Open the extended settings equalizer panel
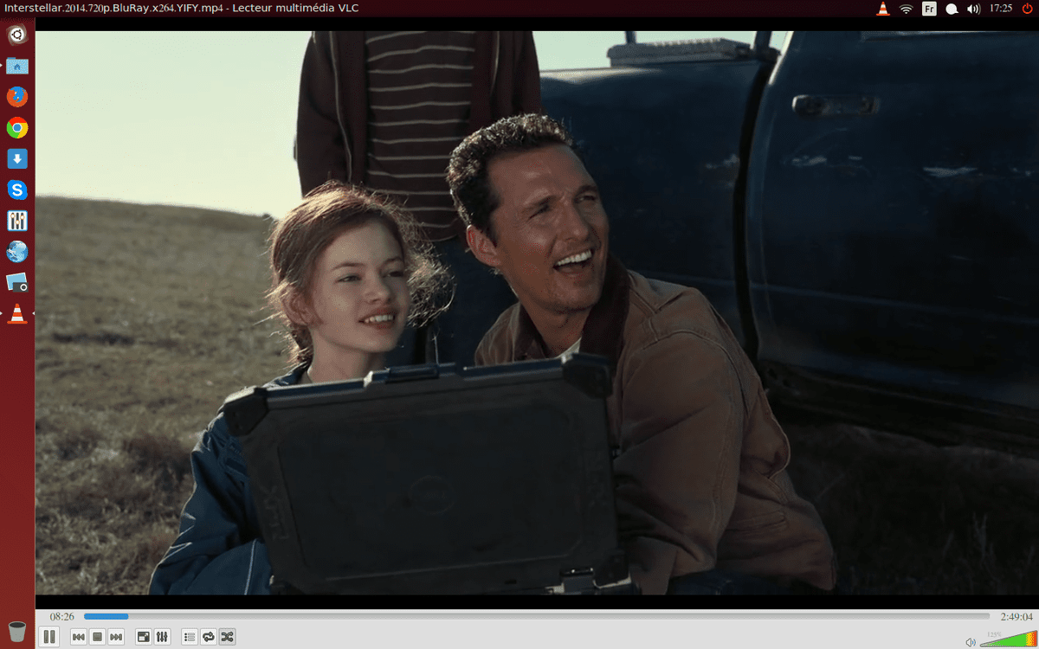 click(162, 637)
